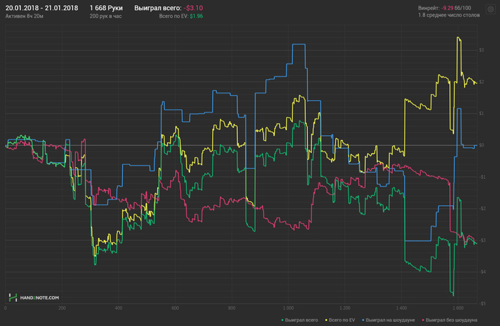500x326 pixels.
Task: Click the -$2 y-axis label
Action: 482,209
